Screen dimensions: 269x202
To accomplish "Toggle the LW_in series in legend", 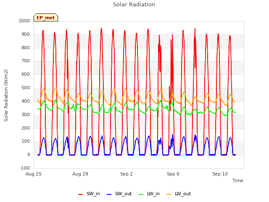I will point(149,194).
